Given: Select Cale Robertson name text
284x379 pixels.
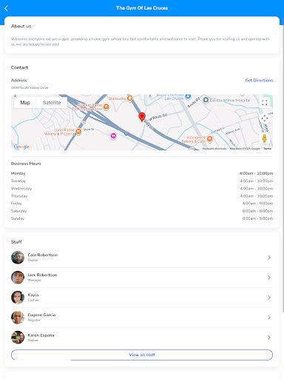Looking at the screenshot, I should 43,255.
